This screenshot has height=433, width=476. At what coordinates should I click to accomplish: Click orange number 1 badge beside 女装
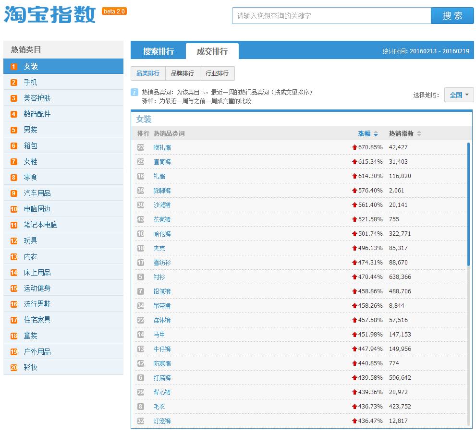click(14, 66)
